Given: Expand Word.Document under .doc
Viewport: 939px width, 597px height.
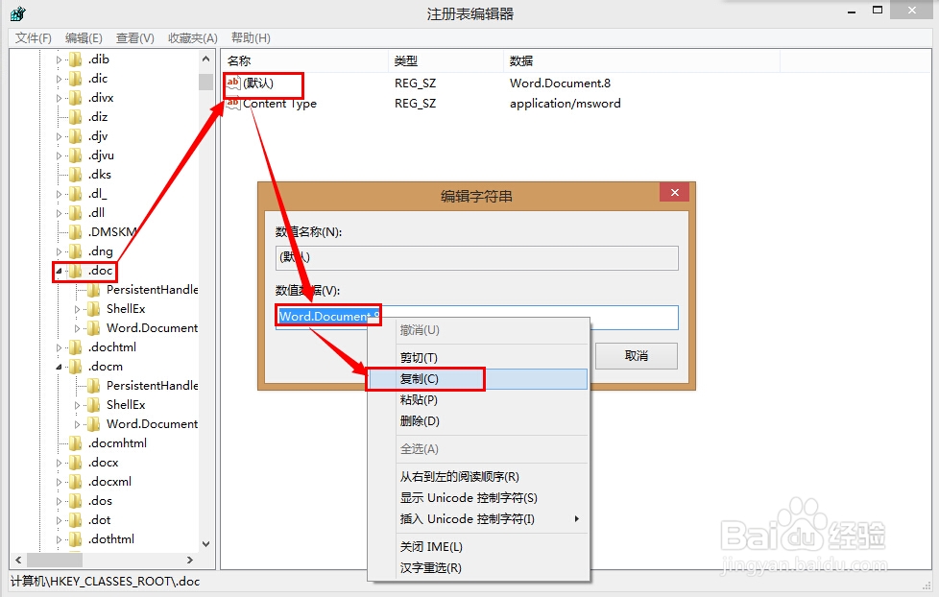Looking at the screenshot, I should click(77, 328).
